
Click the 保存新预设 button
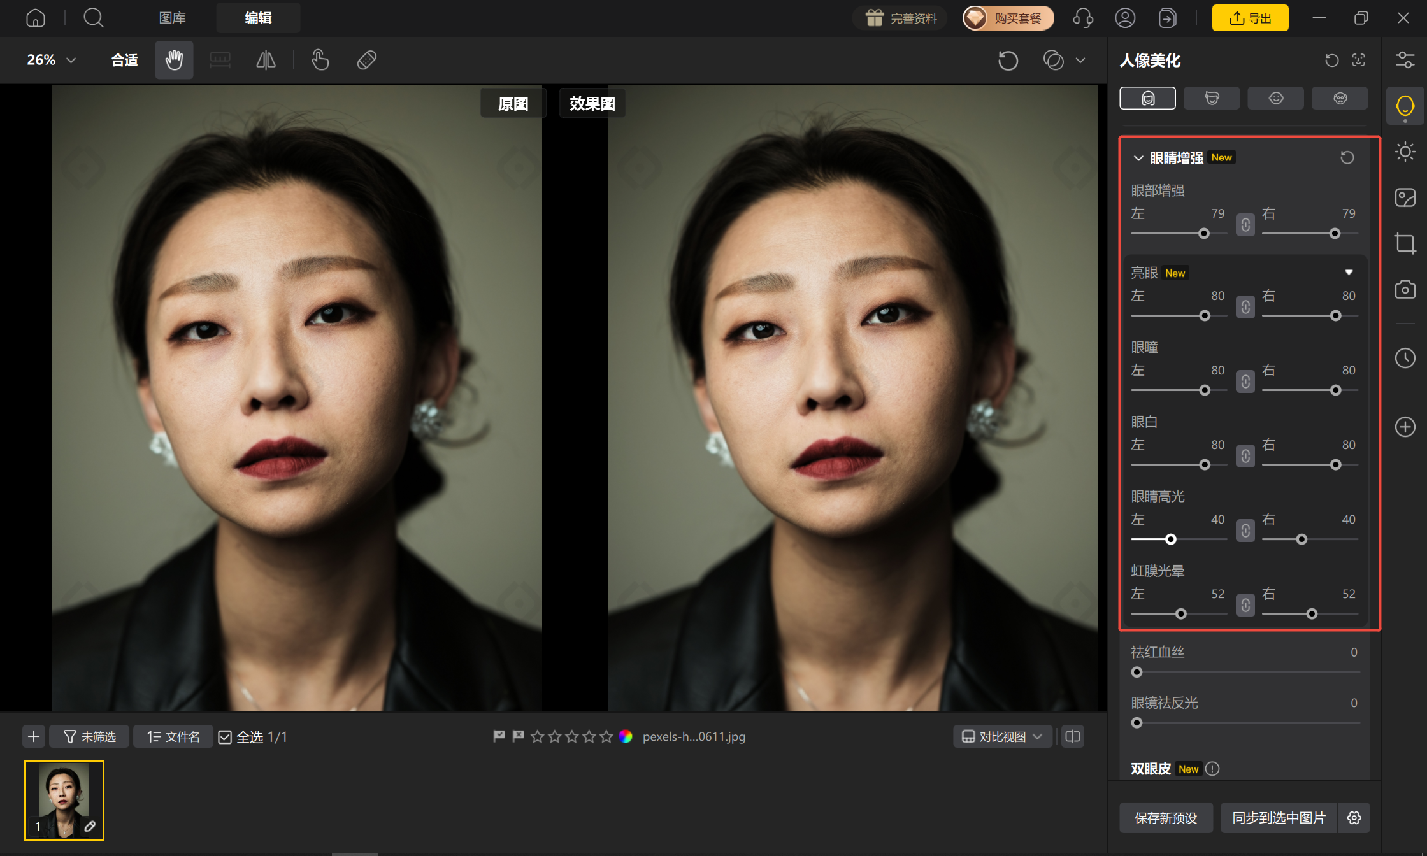click(x=1166, y=818)
